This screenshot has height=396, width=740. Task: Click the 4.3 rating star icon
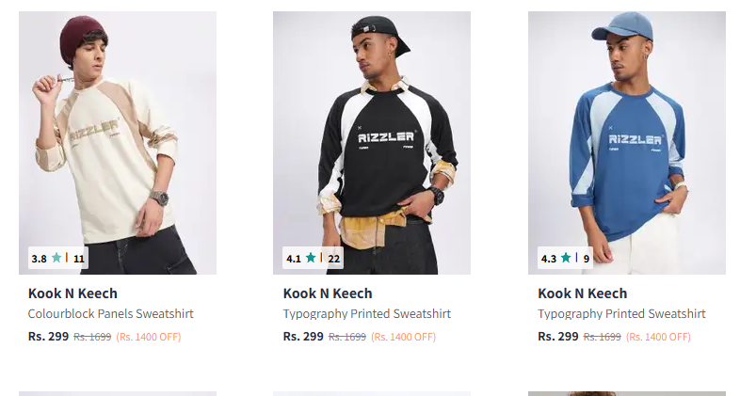point(566,258)
